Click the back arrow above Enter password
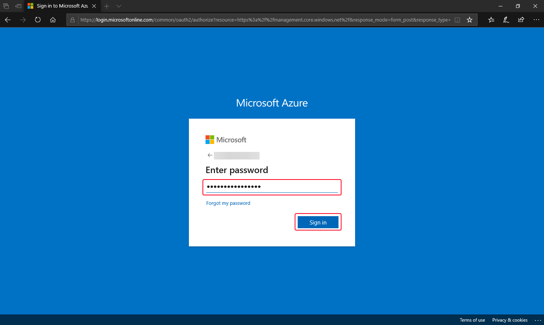The height and width of the screenshot is (325, 544). [x=210, y=155]
